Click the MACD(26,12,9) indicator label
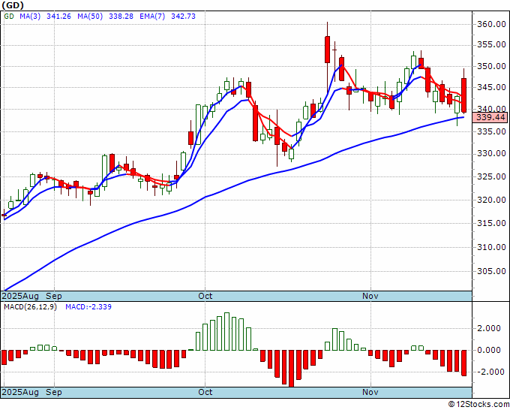Screen dimensions: 510x410 (x=30, y=307)
